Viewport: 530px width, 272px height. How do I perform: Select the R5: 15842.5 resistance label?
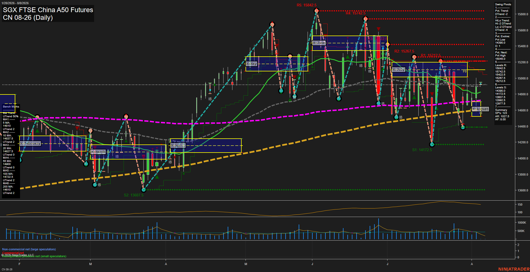(306, 5)
